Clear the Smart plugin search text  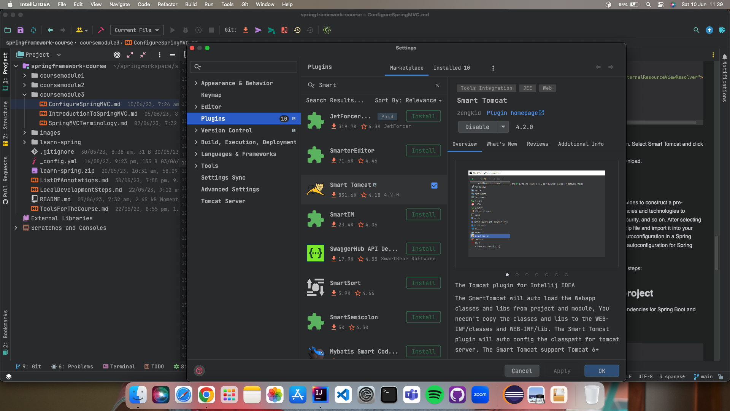click(x=437, y=85)
